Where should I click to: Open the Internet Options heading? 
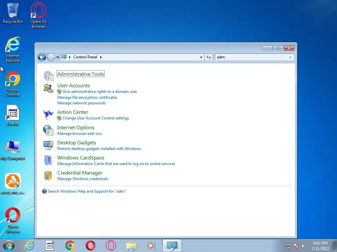(76, 128)
